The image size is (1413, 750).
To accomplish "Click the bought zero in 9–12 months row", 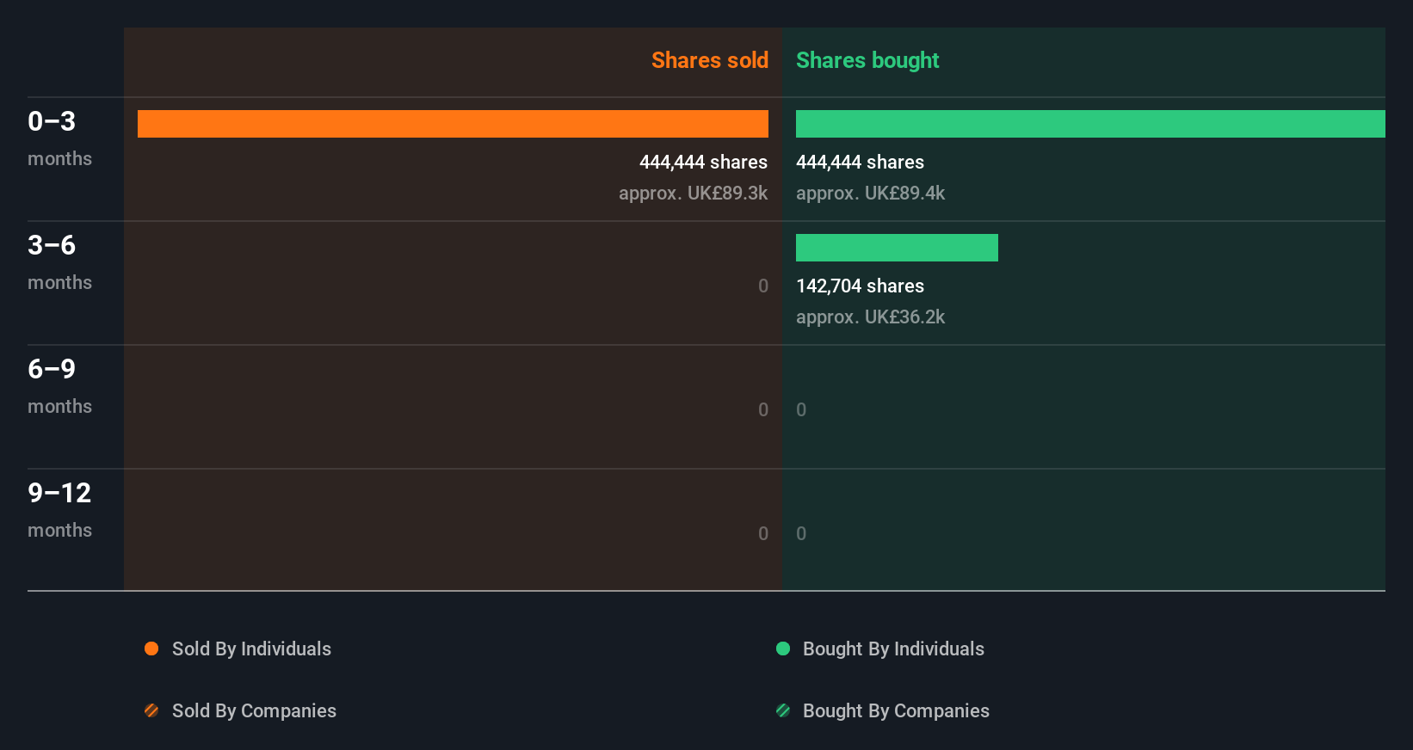I will point(801,533).
